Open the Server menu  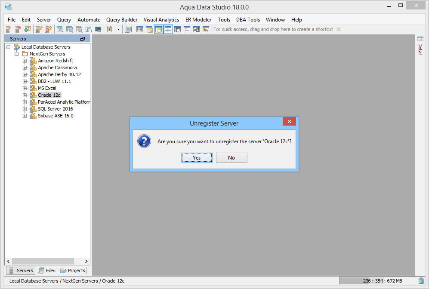(44, 20)
